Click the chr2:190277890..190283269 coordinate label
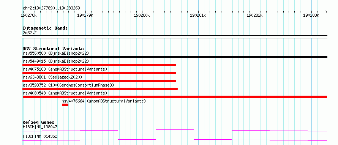The image size is (338, 145). click(51, 8)
